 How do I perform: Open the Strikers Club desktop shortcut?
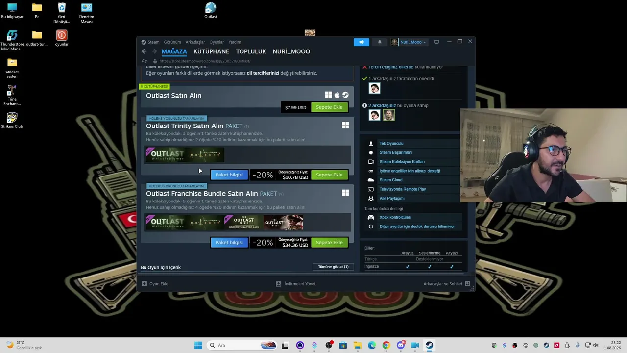[12, 120]
